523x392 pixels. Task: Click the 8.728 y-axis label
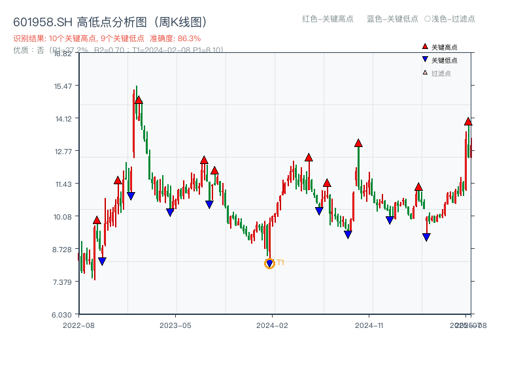click(62, 250)
